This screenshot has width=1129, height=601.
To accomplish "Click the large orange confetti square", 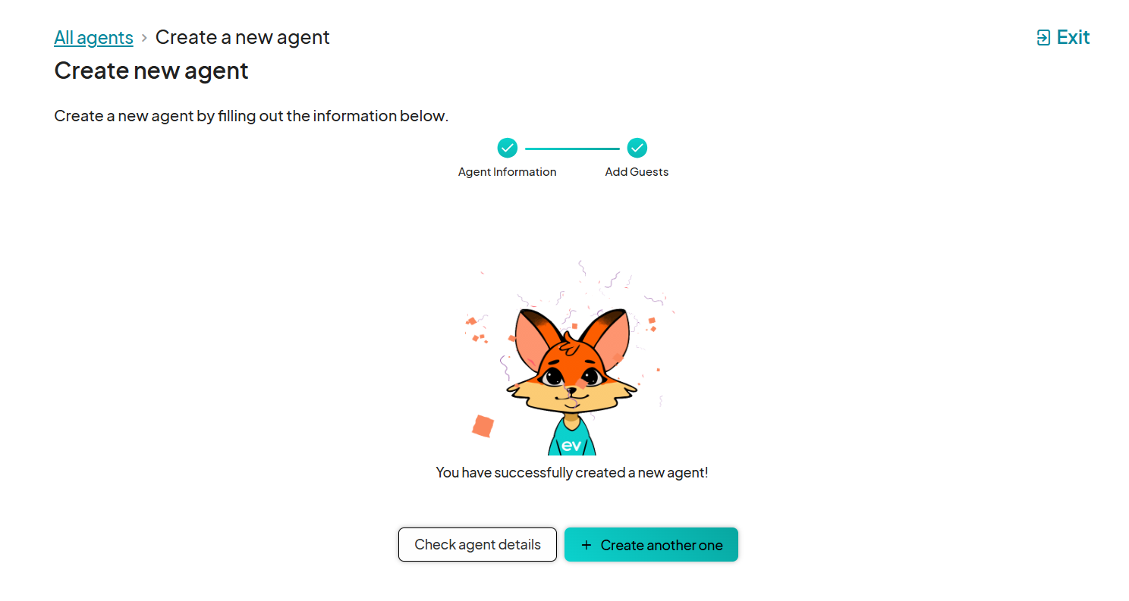I will tap(483, 427).
